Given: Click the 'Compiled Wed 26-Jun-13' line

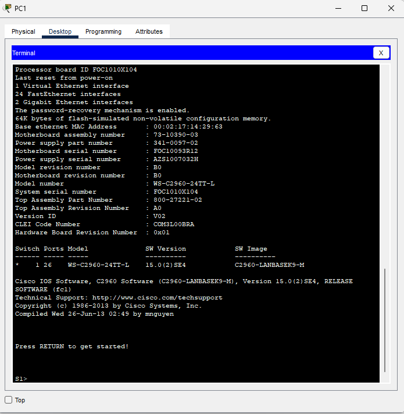Looking at the screenshot, I should click(95, 314).
